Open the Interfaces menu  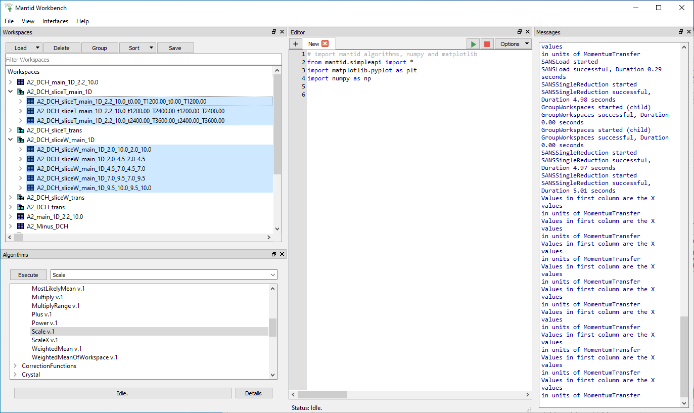(55, 21)
